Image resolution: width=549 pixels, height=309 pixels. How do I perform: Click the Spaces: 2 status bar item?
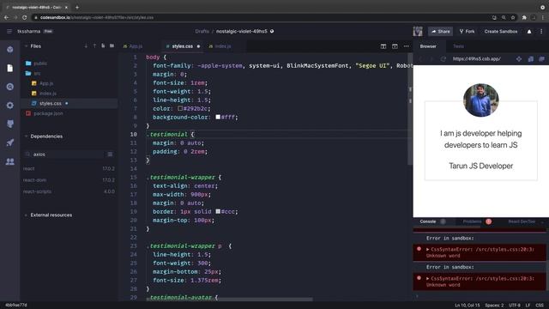point(494,306)
